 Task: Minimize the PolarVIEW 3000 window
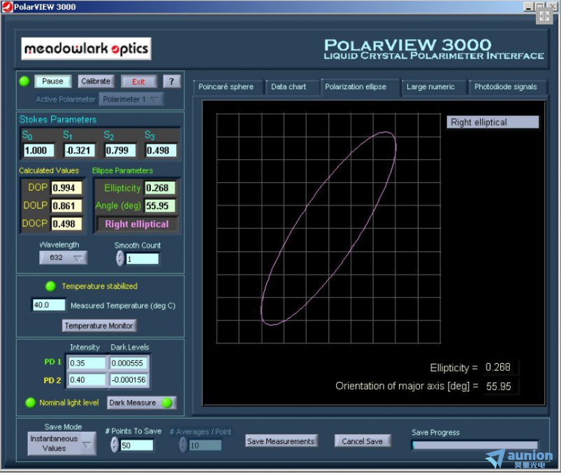528,7
